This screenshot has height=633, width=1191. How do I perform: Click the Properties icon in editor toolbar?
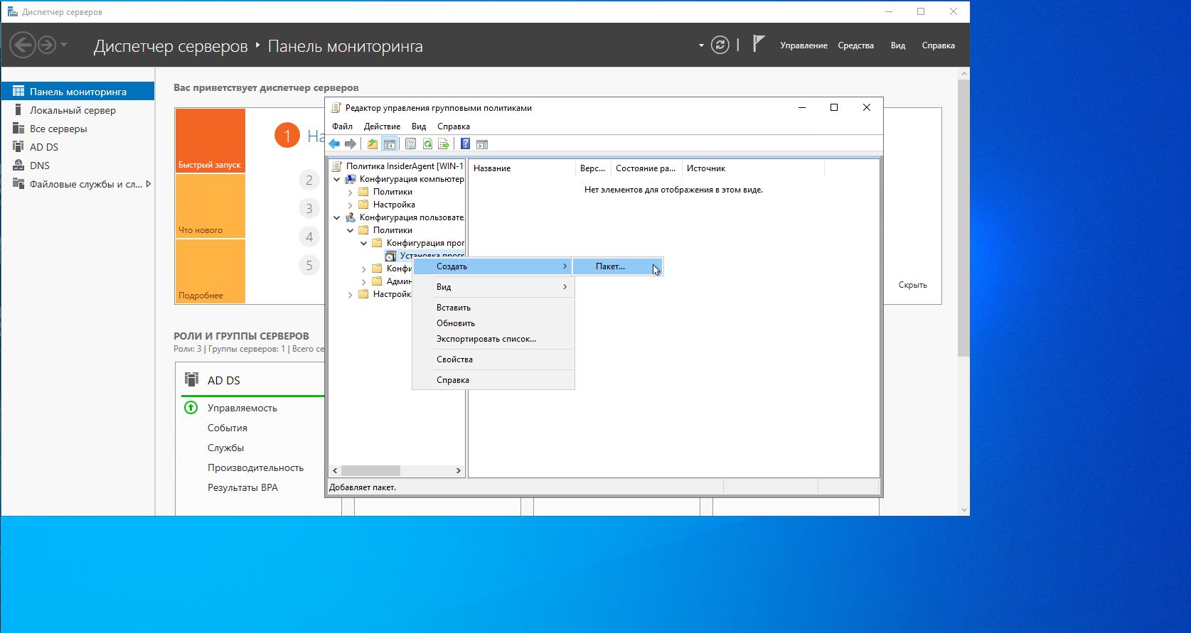point(410,144)
